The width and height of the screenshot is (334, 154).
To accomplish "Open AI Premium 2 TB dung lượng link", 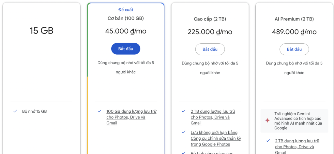I will pyautogui.click(x=297, y=147).
